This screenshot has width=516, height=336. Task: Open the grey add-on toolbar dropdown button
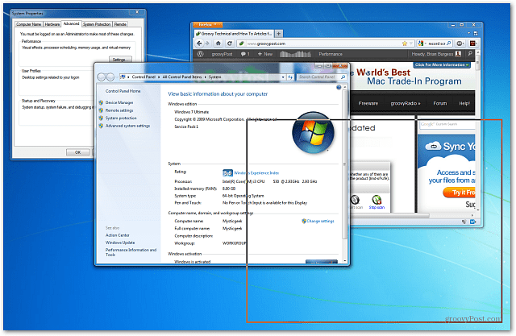460,44
